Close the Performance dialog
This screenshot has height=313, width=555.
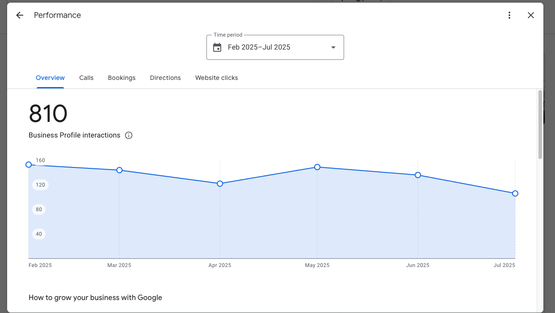point(531,15)
